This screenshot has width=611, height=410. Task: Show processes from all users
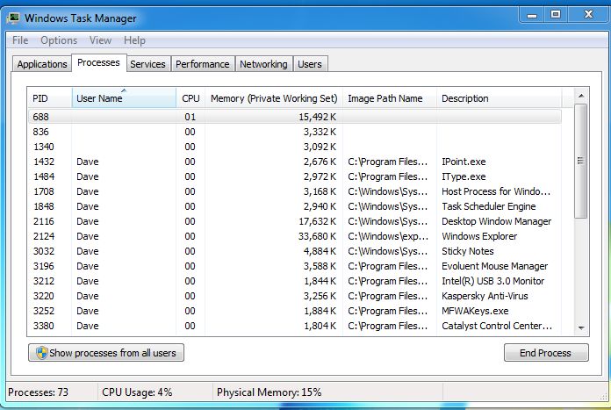tap(106, 353)
